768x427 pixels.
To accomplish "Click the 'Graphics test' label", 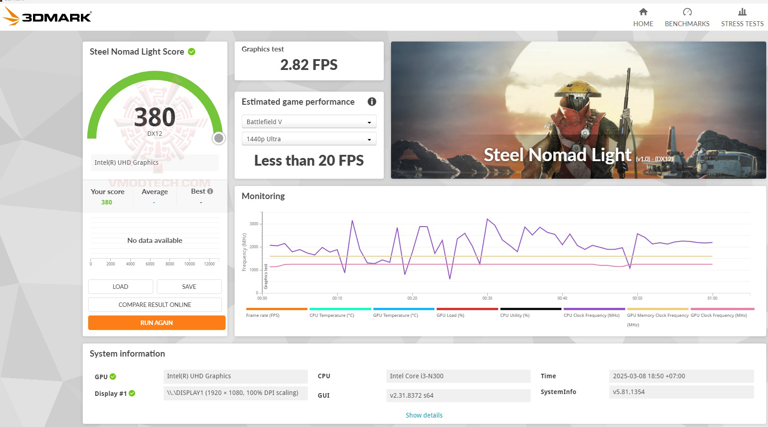I will point(263,49).
